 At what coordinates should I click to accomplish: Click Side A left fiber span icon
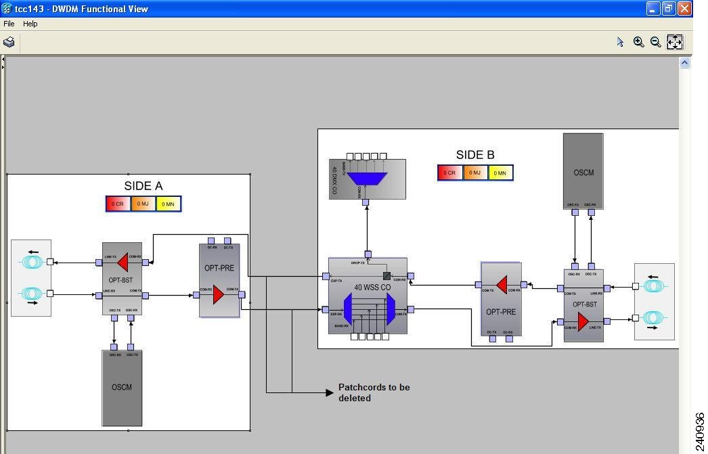pos(31,278)
